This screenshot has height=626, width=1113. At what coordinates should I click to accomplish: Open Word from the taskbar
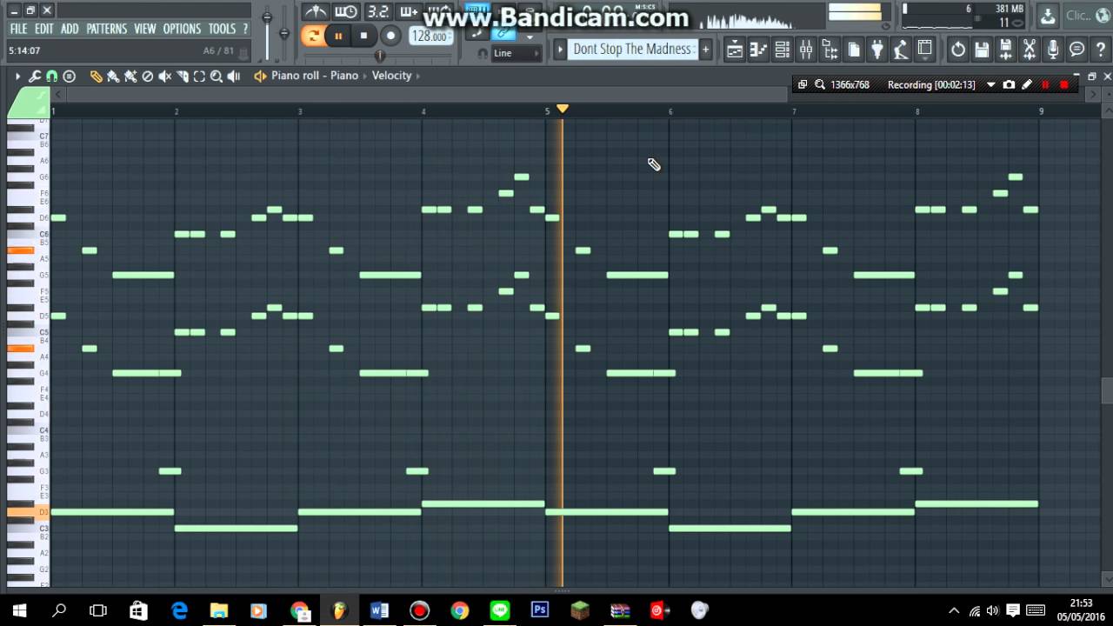click(x=380, y=610)
